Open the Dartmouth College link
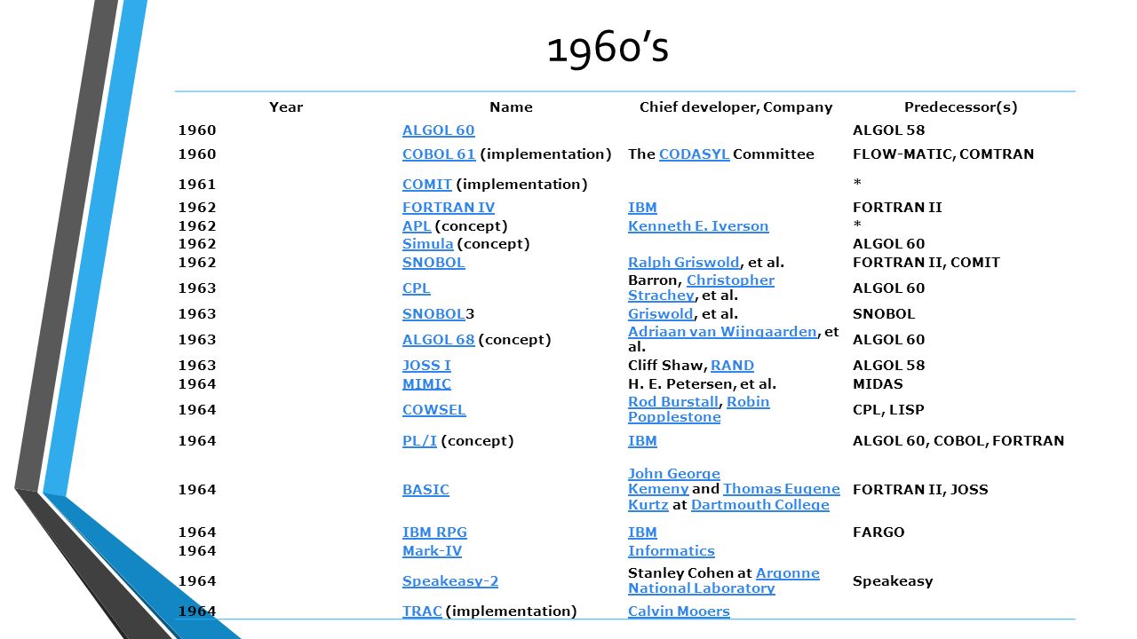The width and height of the screenshot is (1137, 639). pyautogui.click(x=760, y=505)
